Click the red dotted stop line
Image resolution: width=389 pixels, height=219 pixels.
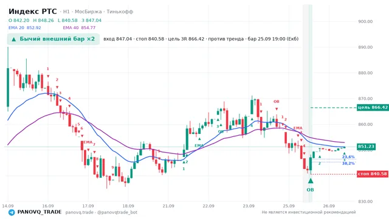334,174
